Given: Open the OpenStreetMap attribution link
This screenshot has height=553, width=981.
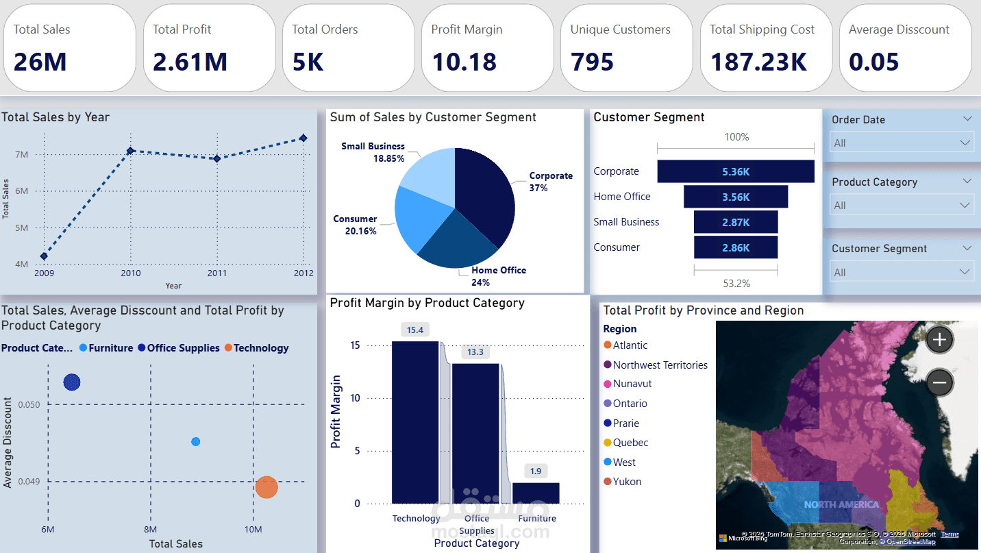Looking at the screenshot, I should 907,542.
